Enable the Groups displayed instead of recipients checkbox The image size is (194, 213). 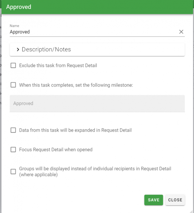click(13, 172)
